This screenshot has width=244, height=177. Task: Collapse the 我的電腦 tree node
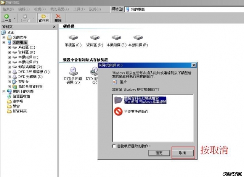4,42
